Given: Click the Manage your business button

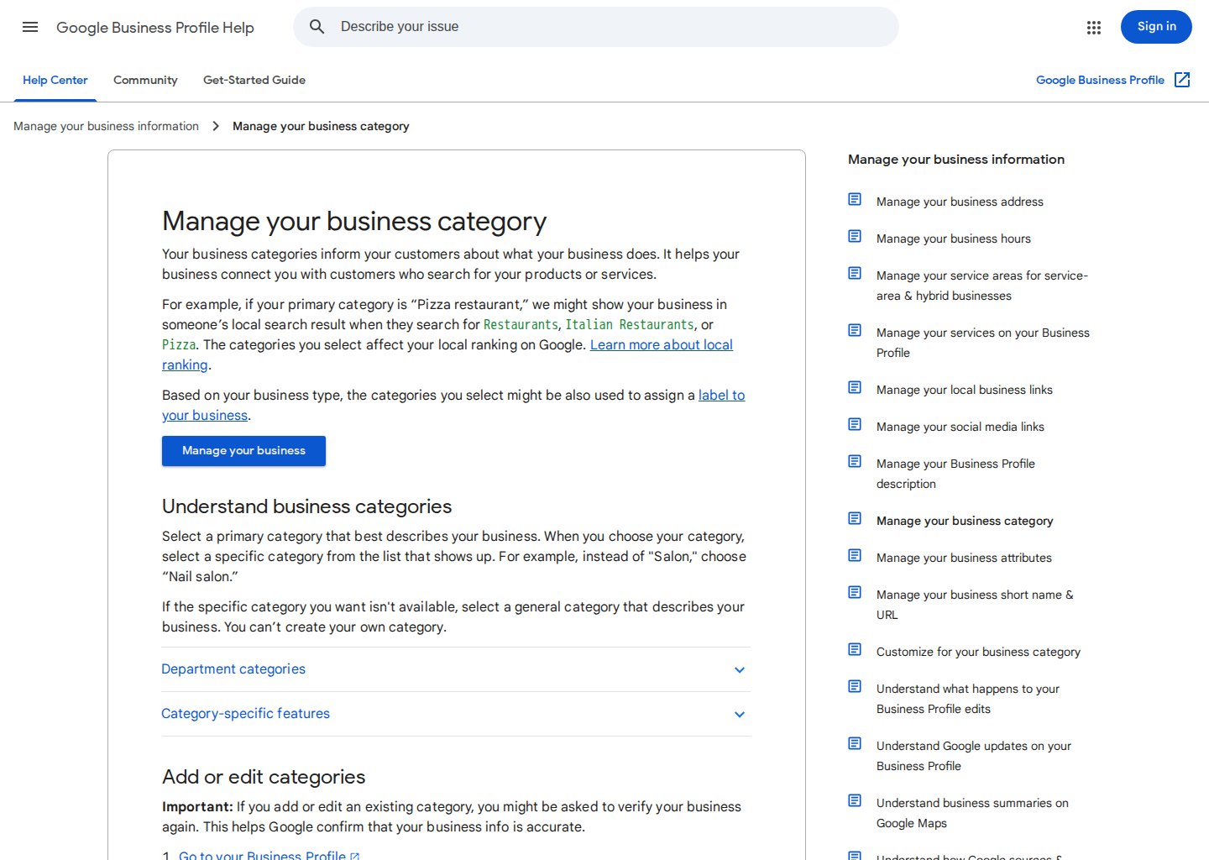Looking at the screenshot, I should click(x=243, y=451).
